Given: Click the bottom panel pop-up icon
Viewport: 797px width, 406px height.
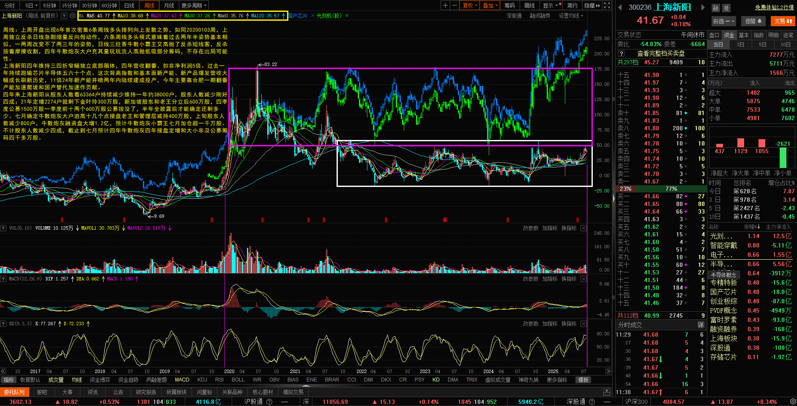Looking at the screenshot, I should [x=607, y=392].
